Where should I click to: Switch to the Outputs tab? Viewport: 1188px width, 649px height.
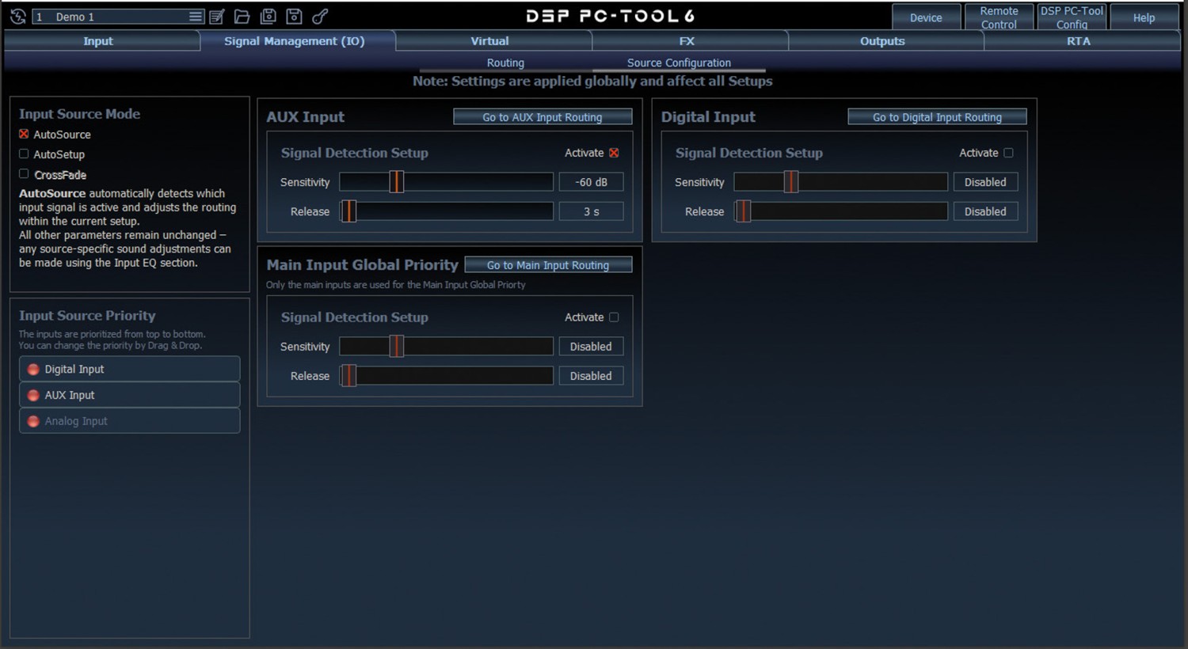pyautogui.click(x=882, y=41)
